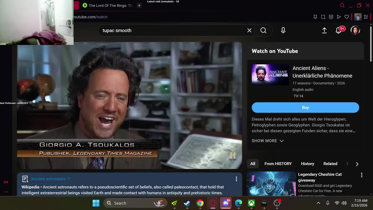Open OBS Studio from taskbar
This screenshot has height=210, width=373.
pos(277,203)
